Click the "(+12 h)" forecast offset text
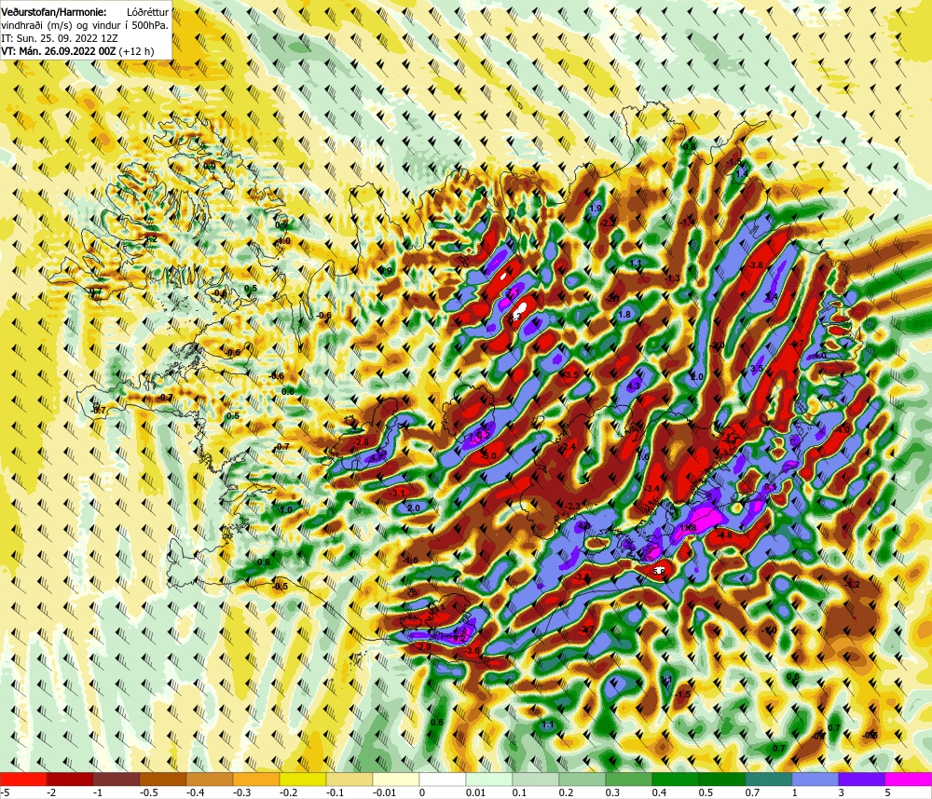The height and width of the screenshot is (799, 932). [x=136, y=51]
